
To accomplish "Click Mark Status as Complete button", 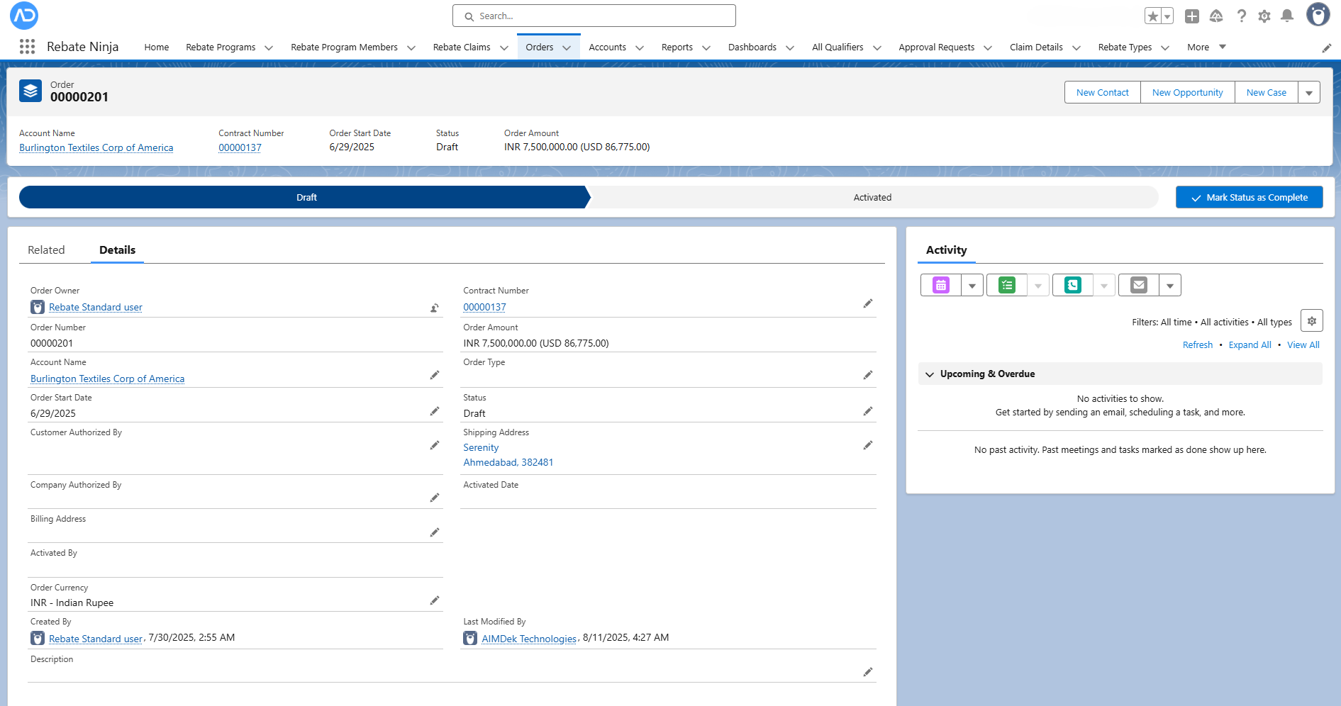I will (x=1249, y=198).
